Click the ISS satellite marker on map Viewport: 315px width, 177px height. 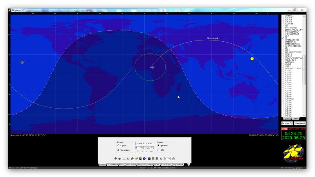[x=150, y=67]
